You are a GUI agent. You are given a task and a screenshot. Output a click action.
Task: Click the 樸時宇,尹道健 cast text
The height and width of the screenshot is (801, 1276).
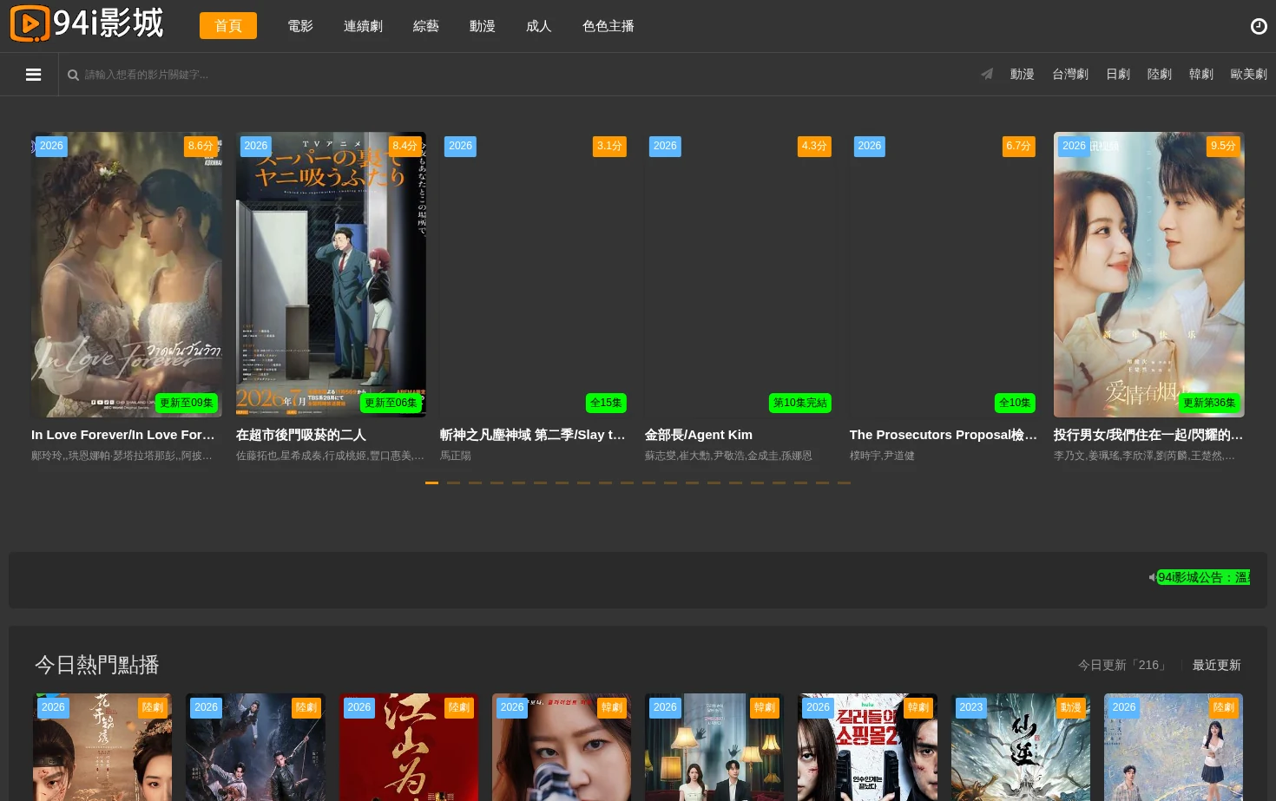click(x=882, y=456)
